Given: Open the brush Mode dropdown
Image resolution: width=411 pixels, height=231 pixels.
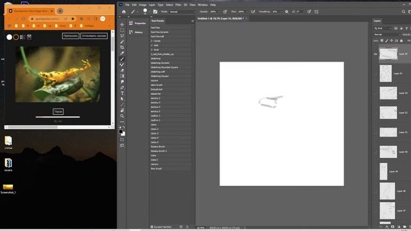Looking at the screenshot, I should [x=182, y=12].
